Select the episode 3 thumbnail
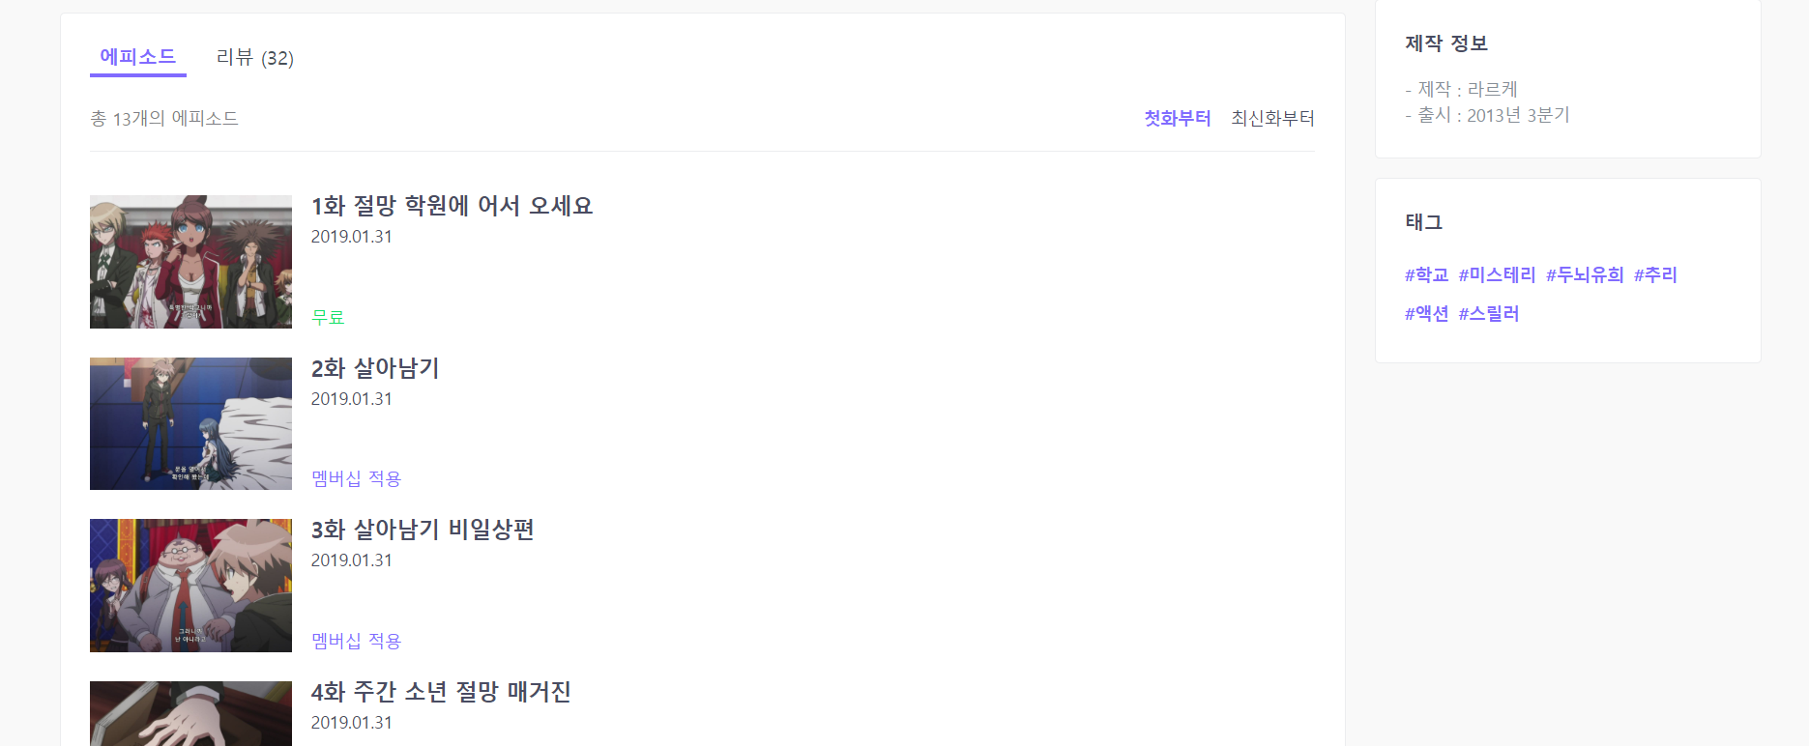Image resolution: width=1809 pixels, height=746 pixels. tap(190, 586)
